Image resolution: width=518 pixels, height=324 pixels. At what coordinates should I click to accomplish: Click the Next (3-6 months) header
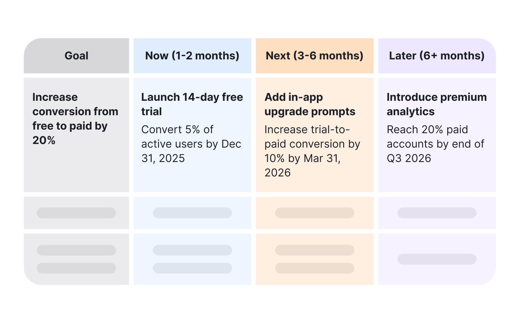[x=314, y=56]
